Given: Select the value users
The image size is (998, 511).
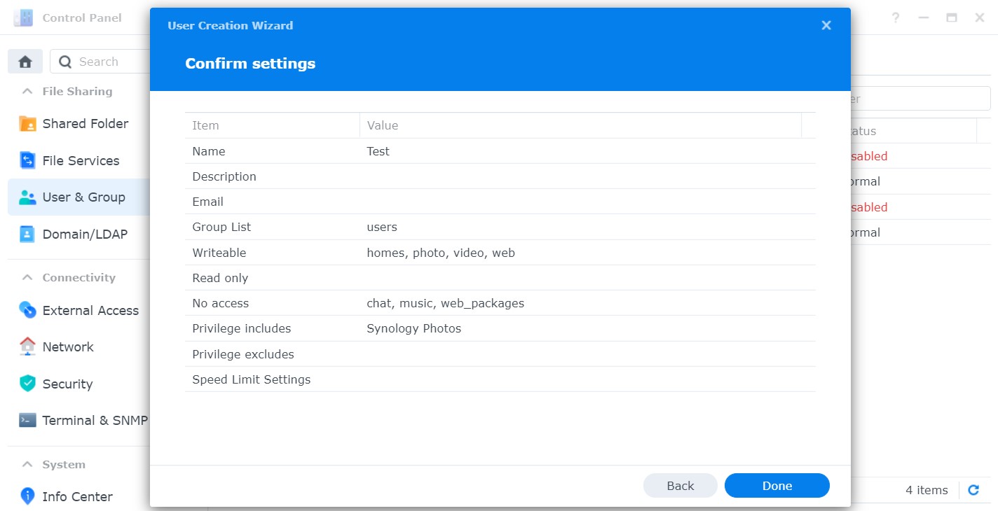Looking at the screenshot, I should (x=382, y=227).
